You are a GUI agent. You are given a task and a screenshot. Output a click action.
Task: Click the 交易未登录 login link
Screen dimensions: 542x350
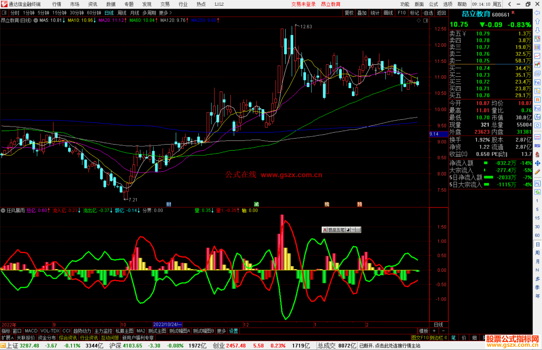tap(303, 4)
